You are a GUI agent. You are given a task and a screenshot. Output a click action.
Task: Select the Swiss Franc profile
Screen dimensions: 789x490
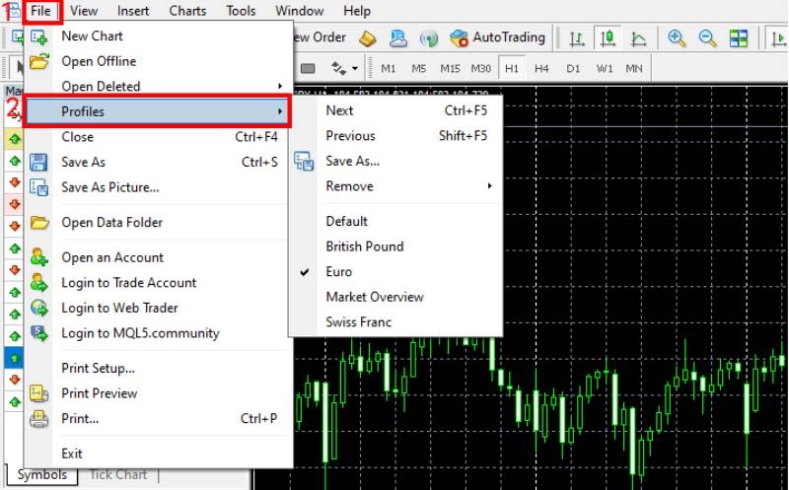click(x=395, y=322)
